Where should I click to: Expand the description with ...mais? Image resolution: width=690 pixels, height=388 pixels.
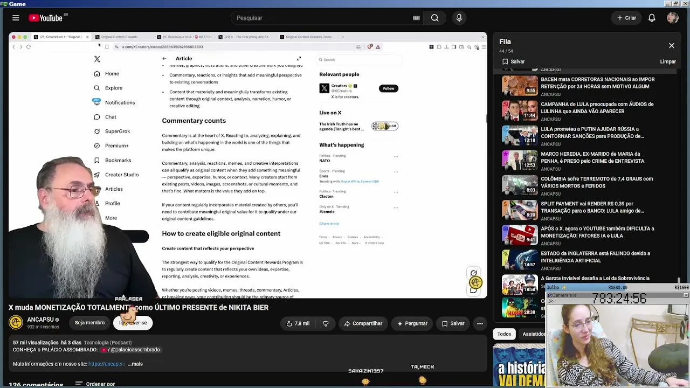[135, 364]
